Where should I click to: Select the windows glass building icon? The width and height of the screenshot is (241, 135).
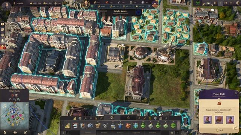tap(113, 126)
